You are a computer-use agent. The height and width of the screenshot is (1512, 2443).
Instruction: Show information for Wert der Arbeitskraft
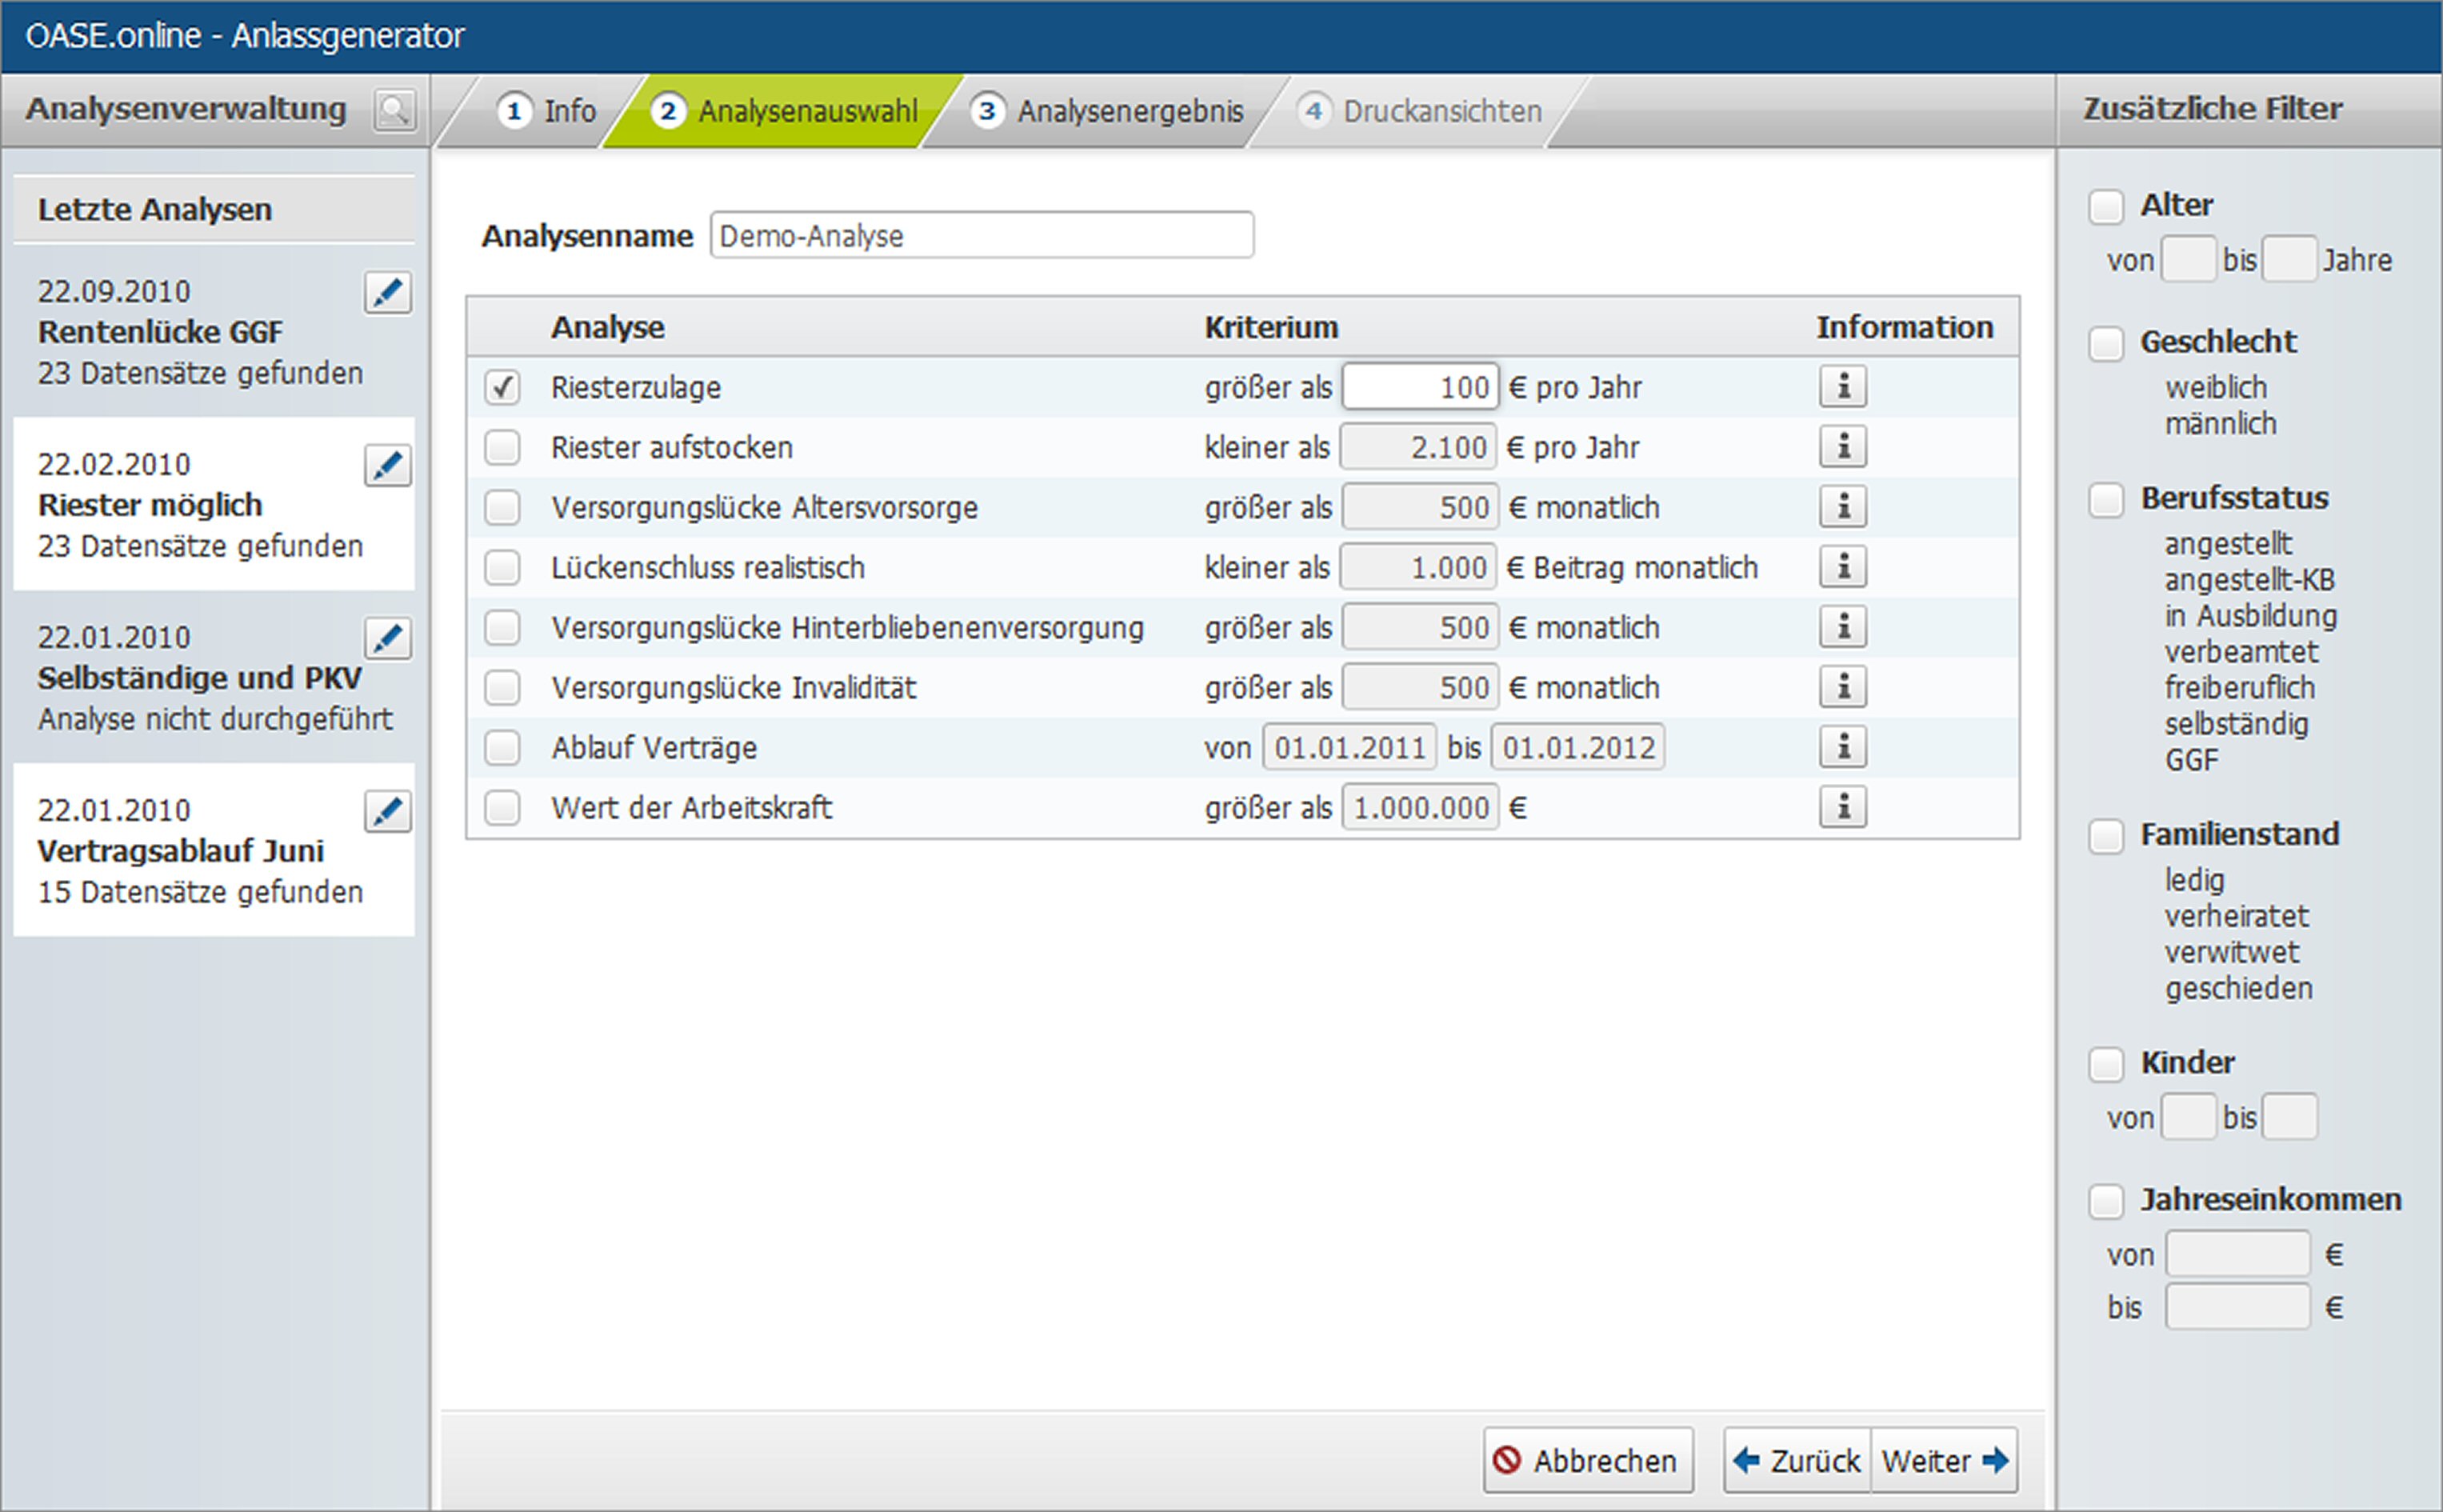tap(1843, 806)
